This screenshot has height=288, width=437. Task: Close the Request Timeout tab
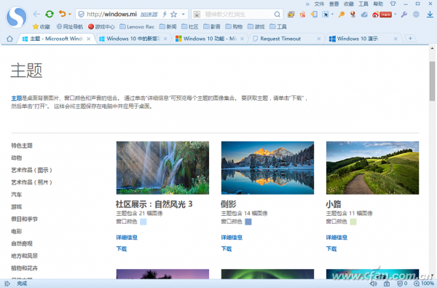[319, 39]
